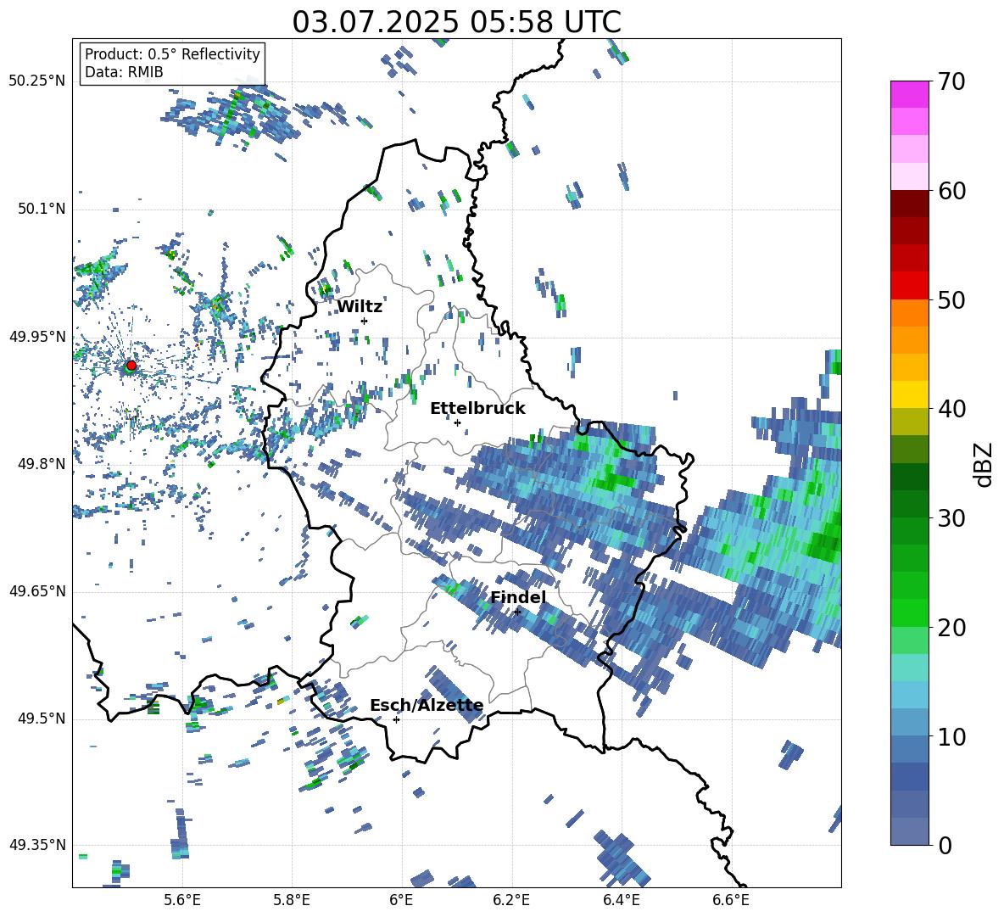1004x917 pixels.
Task: Click the 10 value on the colorbar
Action: pos(951,737)
